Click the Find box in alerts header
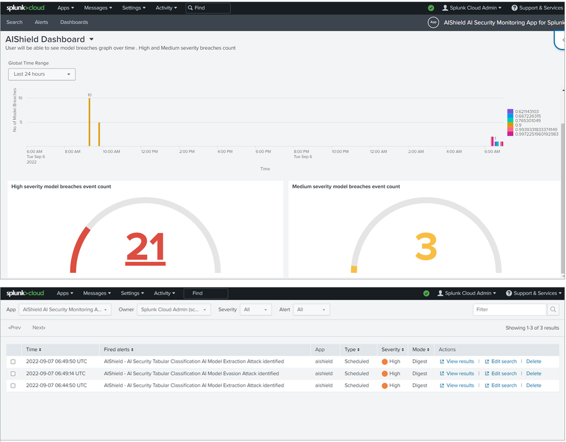566x442 pixels. point(206,293)
